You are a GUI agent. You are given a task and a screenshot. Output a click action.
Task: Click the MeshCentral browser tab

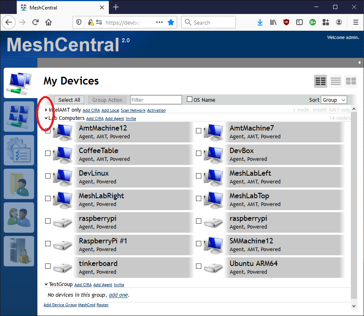[58, 7]
